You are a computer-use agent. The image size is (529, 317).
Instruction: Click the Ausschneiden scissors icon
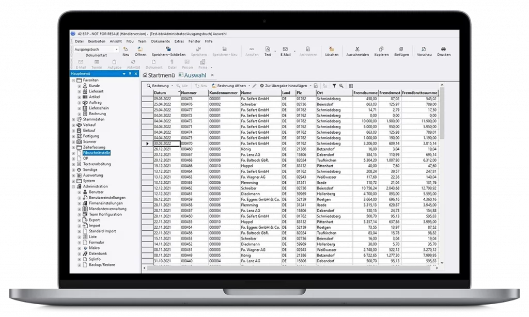pyautogui.click(x=357, y=49)
